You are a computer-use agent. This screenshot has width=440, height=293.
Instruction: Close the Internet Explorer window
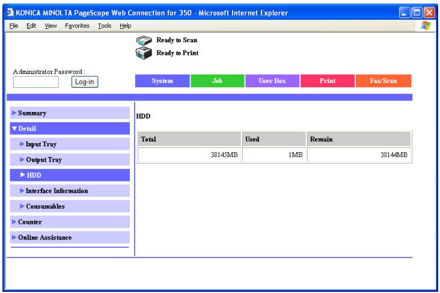pos(430,13)
